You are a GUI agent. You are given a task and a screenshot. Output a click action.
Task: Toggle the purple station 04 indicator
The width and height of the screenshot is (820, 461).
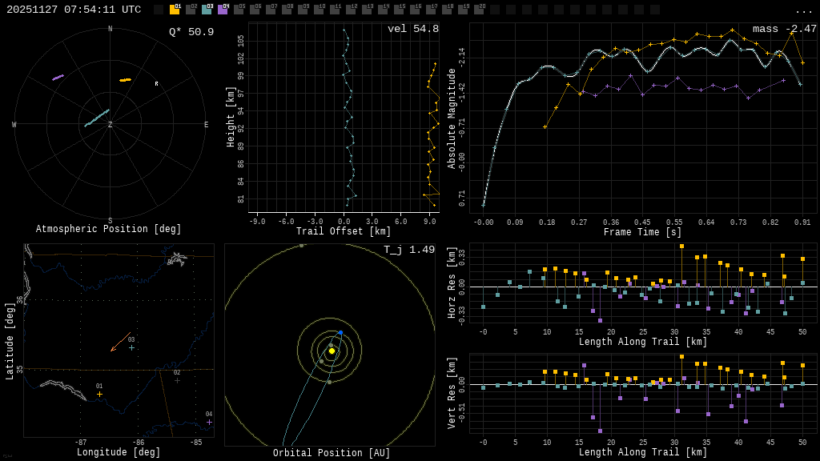click(223, 10)
